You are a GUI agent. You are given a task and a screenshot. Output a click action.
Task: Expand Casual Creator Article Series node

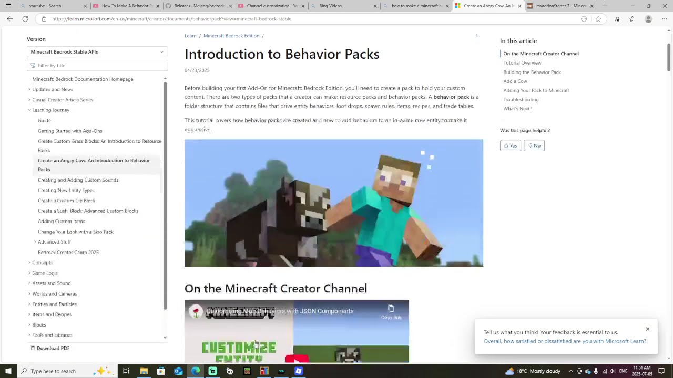tap(29, 100)
